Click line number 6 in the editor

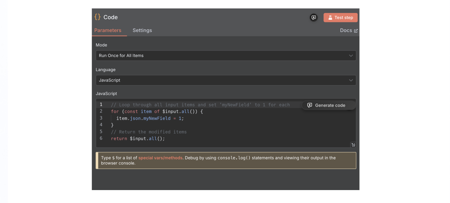(x=101, y=138)
